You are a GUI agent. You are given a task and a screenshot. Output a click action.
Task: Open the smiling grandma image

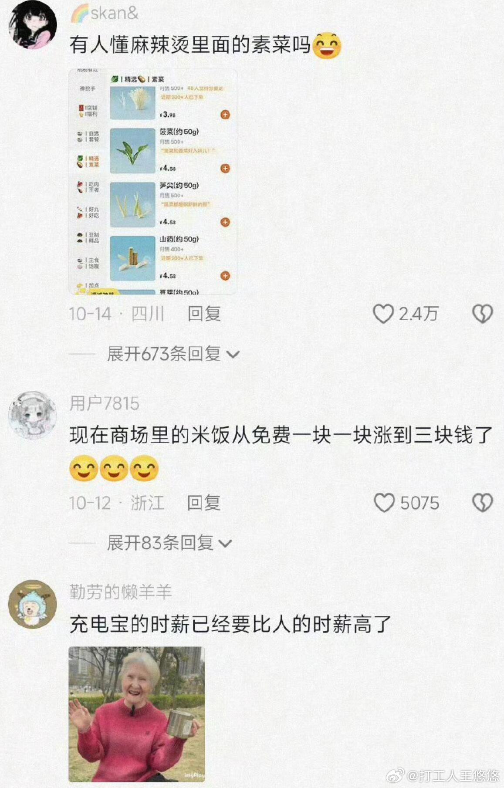point(137,714)
